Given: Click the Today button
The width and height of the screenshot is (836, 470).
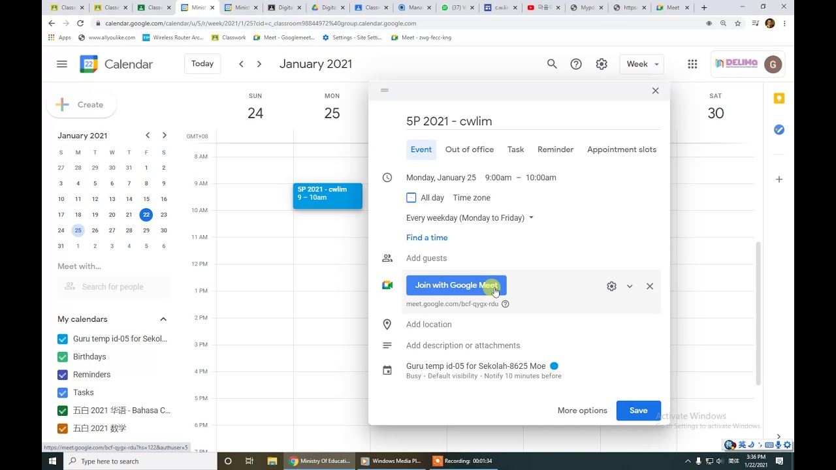Looking at the screenshot, I should pyautogui.click(x=202, y=64).
